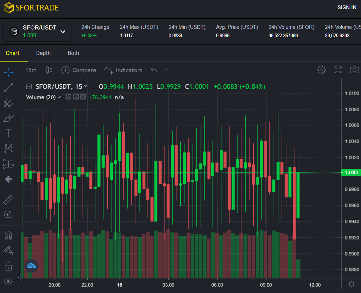Collapse the drawing toolbar side handle
This screenshot has height=293, width=361.
[19, 277]
